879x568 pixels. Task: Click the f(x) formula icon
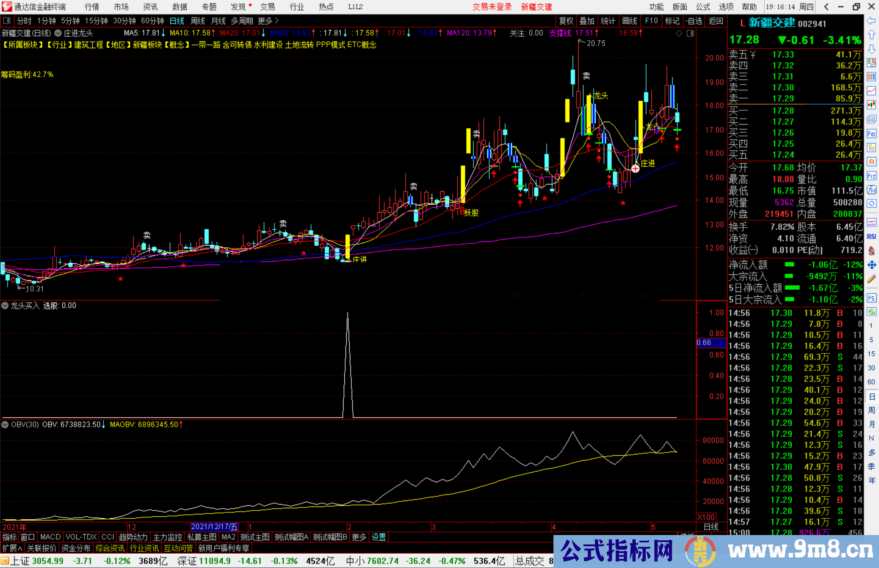pos(871,190)
